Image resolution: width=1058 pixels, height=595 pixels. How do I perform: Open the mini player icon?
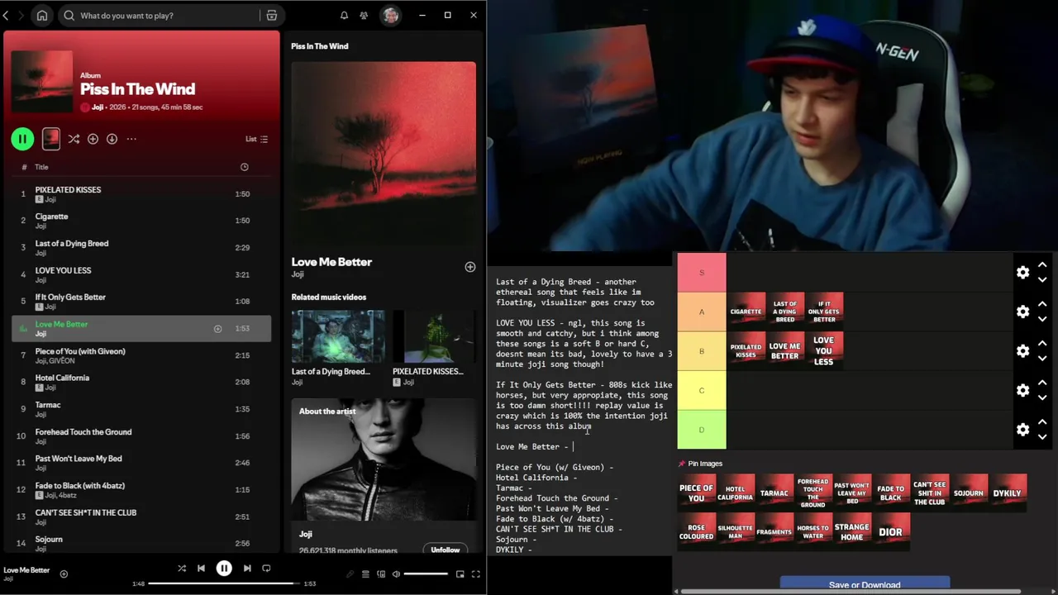coord(460,574)
